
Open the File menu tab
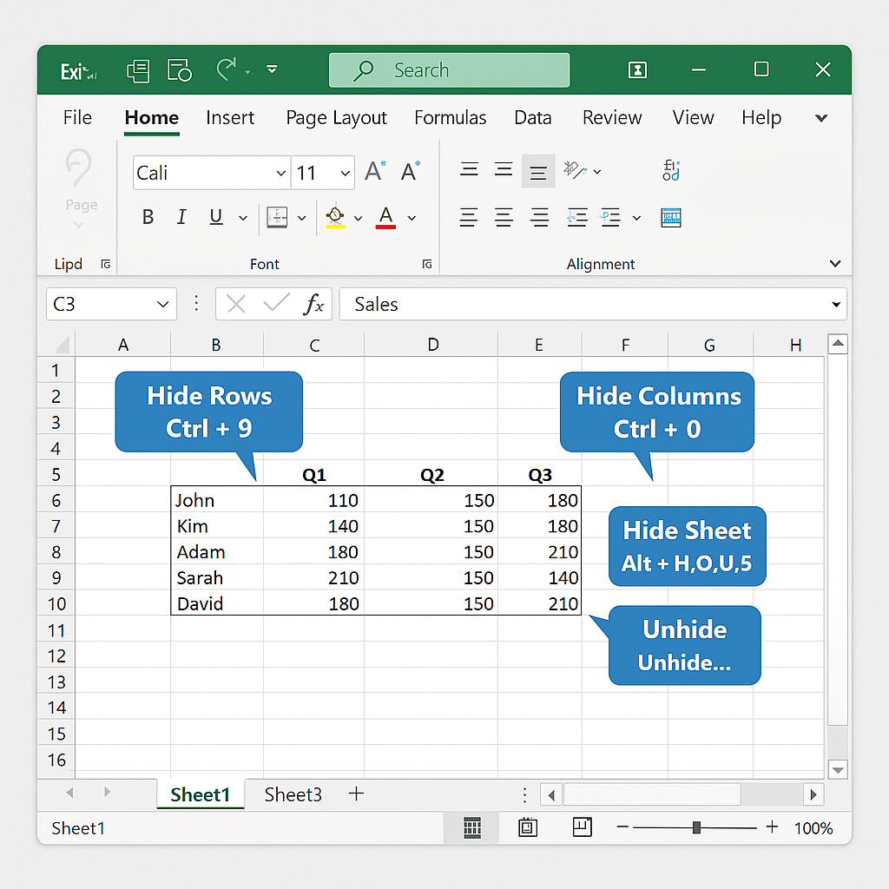pos(77,117)
